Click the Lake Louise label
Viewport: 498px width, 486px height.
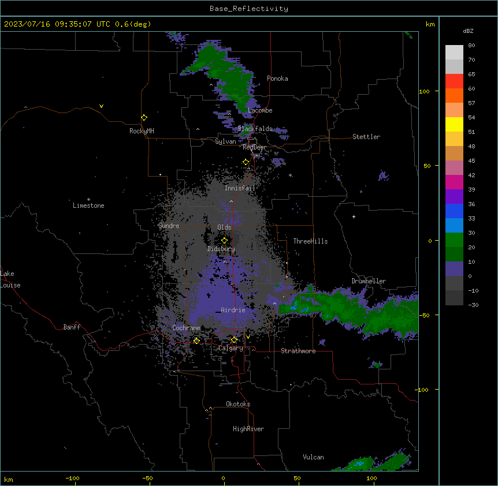10,279
